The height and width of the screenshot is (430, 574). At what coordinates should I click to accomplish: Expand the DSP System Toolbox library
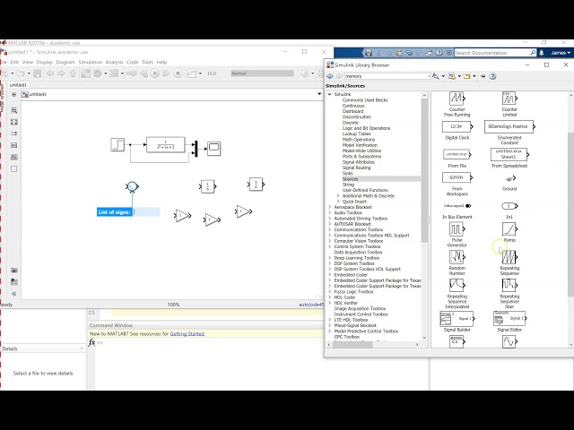pos(330,263)
